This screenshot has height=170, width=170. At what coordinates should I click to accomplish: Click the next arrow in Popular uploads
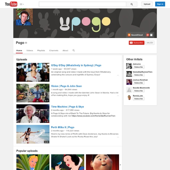coord(120,165)
